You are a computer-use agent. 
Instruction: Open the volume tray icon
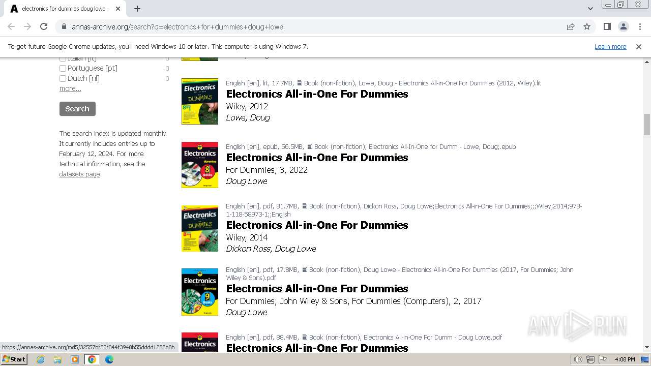coord(578,359)
